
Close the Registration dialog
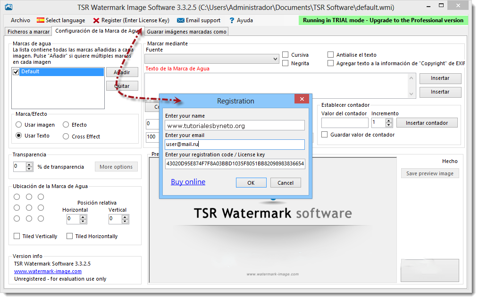point(302,99)
